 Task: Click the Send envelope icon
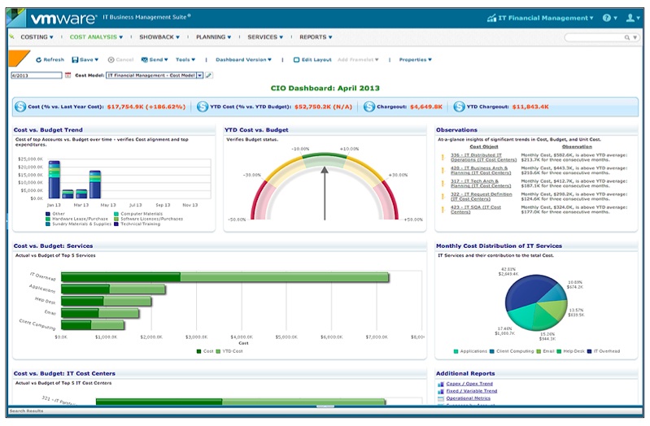[145, 59]
